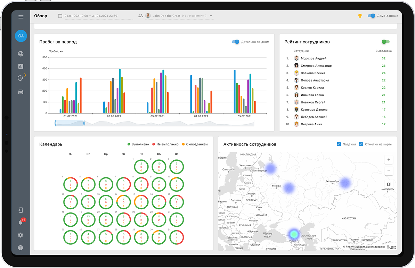Open the beta location-clock section
Image resolution: width=415 pixels, height=268 pixels.
click(21, 78)
